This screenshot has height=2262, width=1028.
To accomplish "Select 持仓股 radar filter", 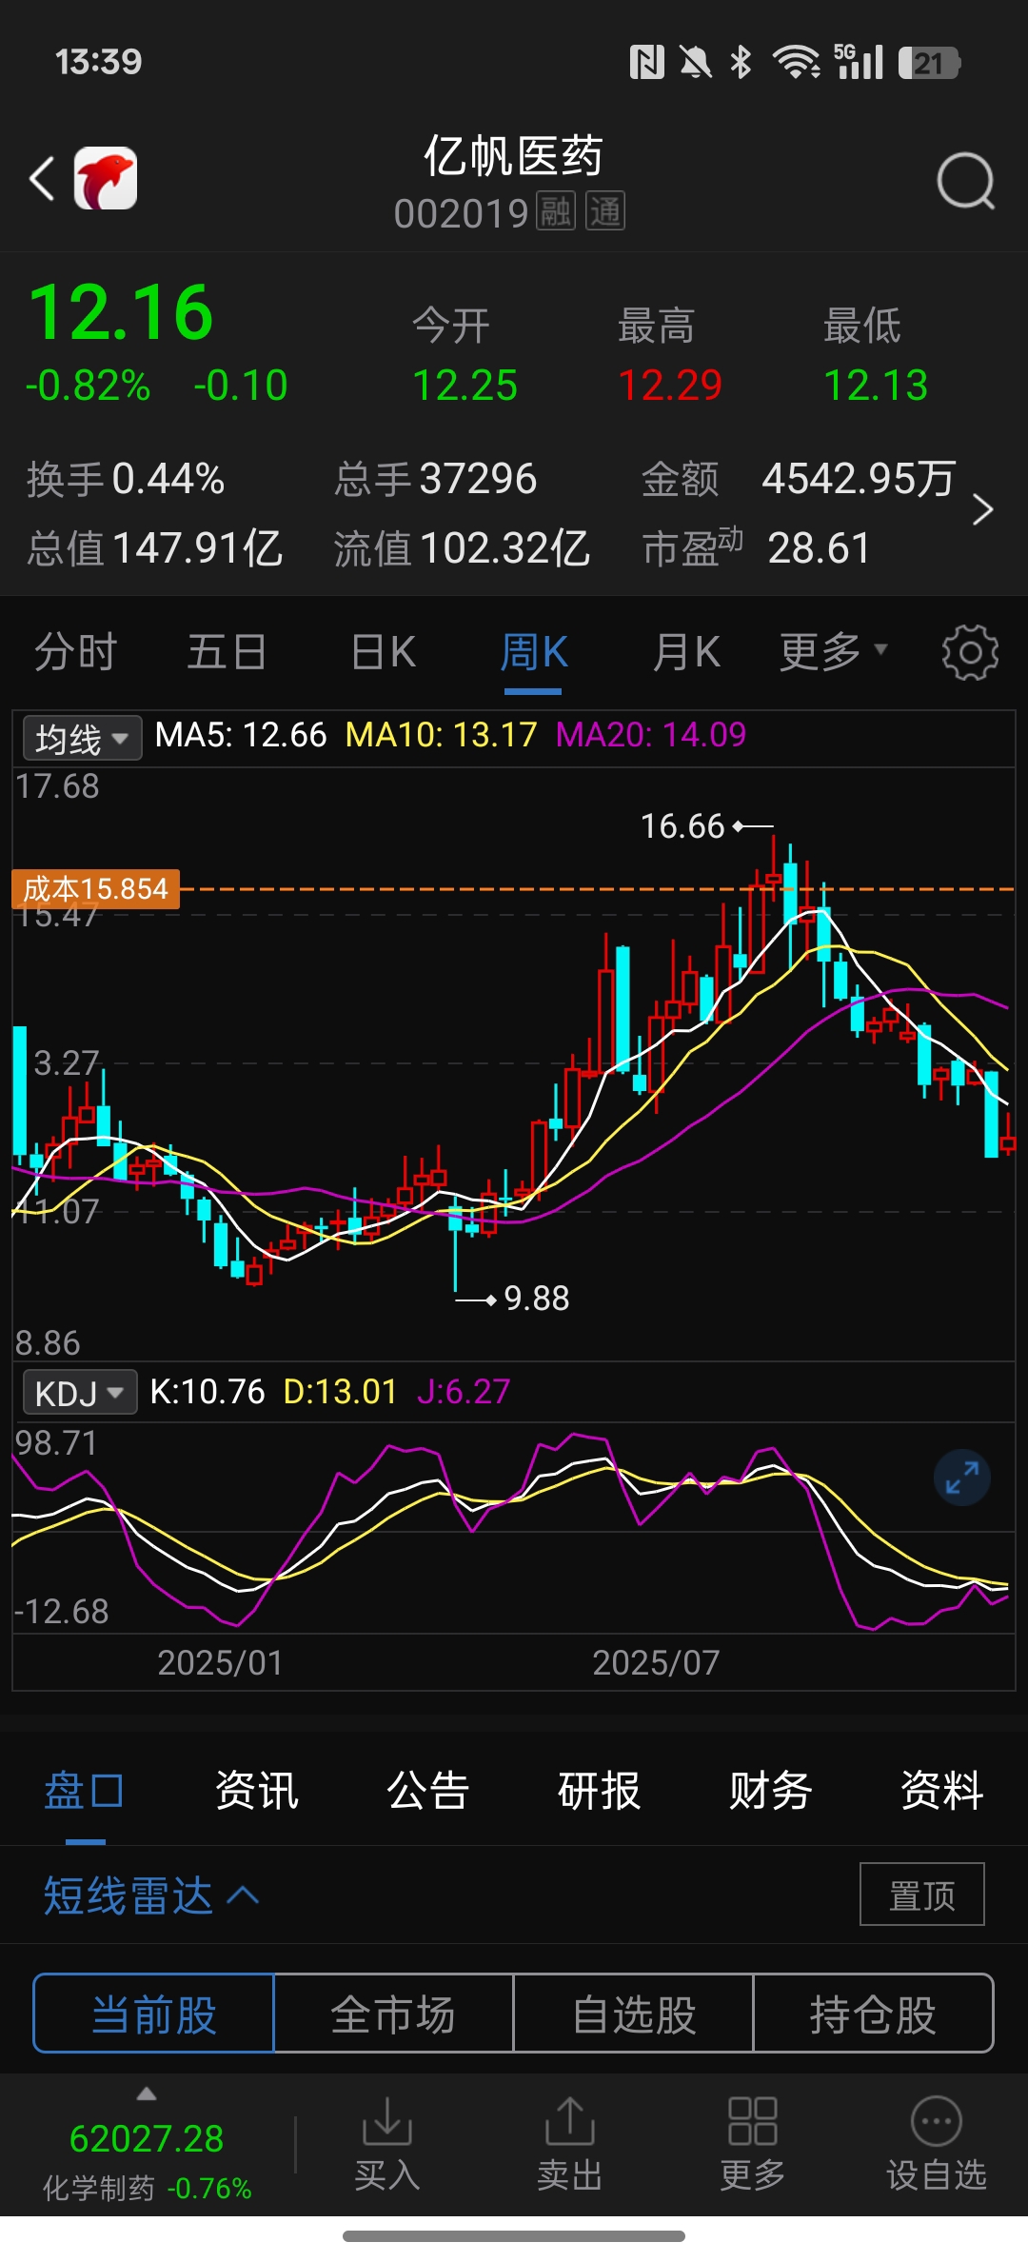I will [873, 2014].
